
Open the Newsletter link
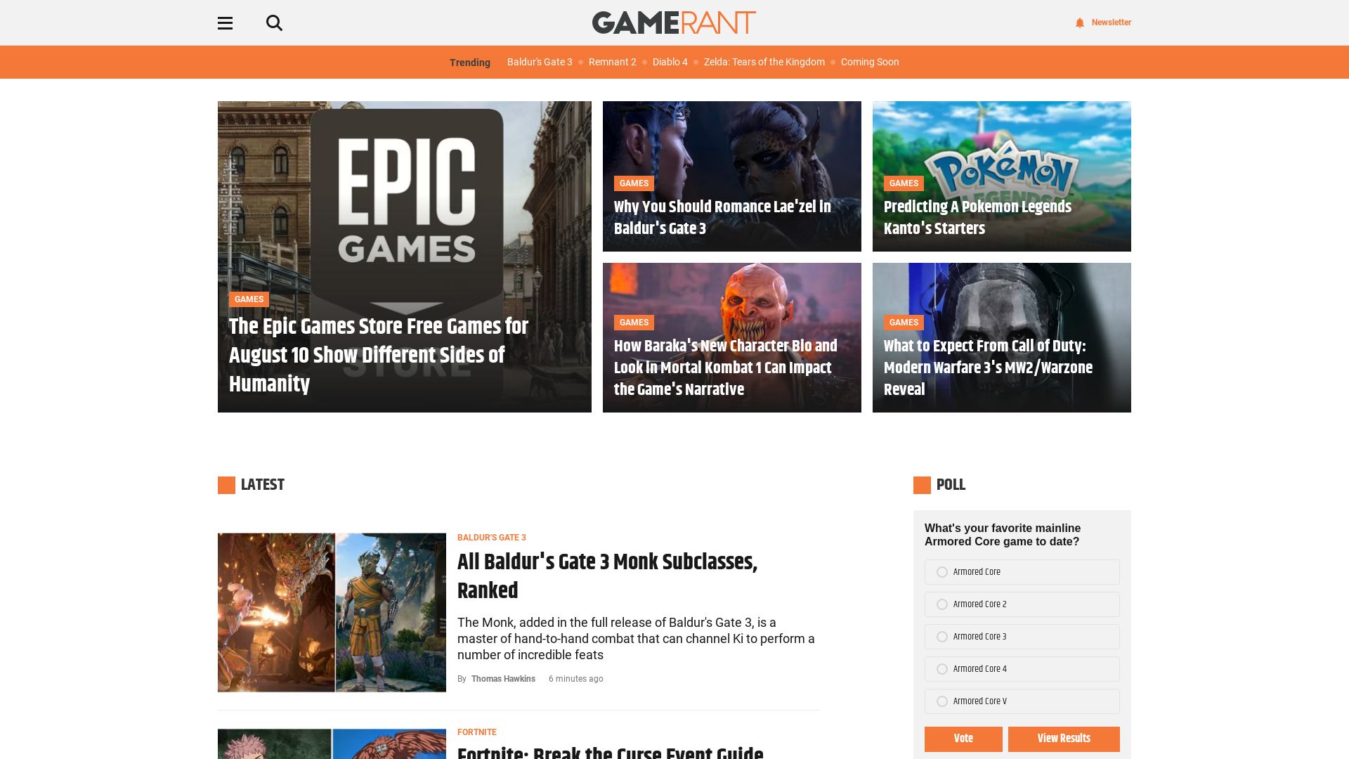tap(1111, 22)
